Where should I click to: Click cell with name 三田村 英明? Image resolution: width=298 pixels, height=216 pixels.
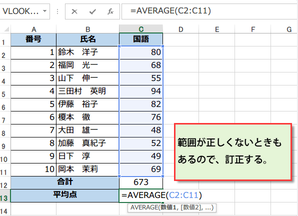pyautogui.click(x=87, y=92)
